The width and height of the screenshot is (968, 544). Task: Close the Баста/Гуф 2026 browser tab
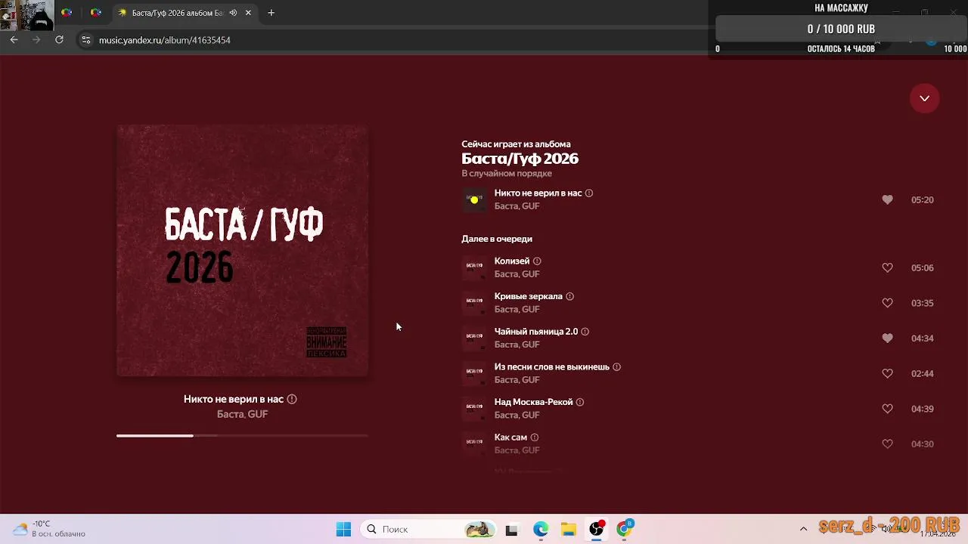247,13
